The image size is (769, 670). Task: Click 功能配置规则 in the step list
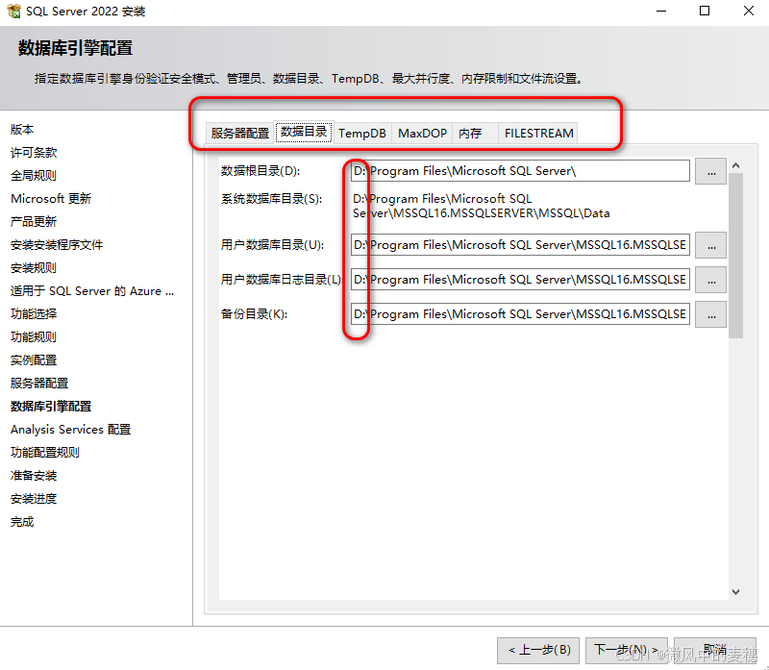coord(44,452)
